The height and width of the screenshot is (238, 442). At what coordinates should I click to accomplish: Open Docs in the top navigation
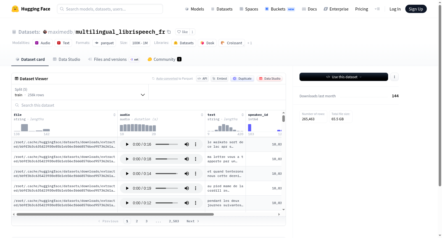(x=309, y=9)
